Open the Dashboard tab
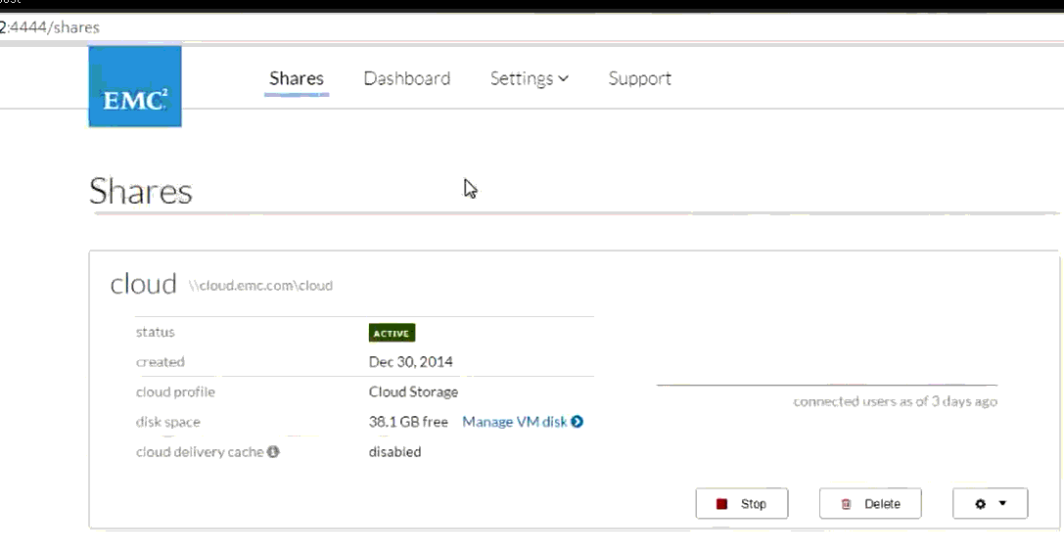Image resolution: width=1064 pixels, height=552 pixels. point(407,78)
